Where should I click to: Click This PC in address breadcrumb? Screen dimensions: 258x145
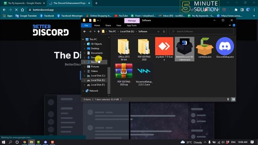112,31
